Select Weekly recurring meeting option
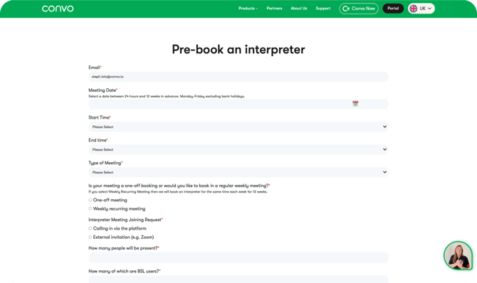Image resolution: width=477 pixels, height=283 pixels. coord(90,208)
